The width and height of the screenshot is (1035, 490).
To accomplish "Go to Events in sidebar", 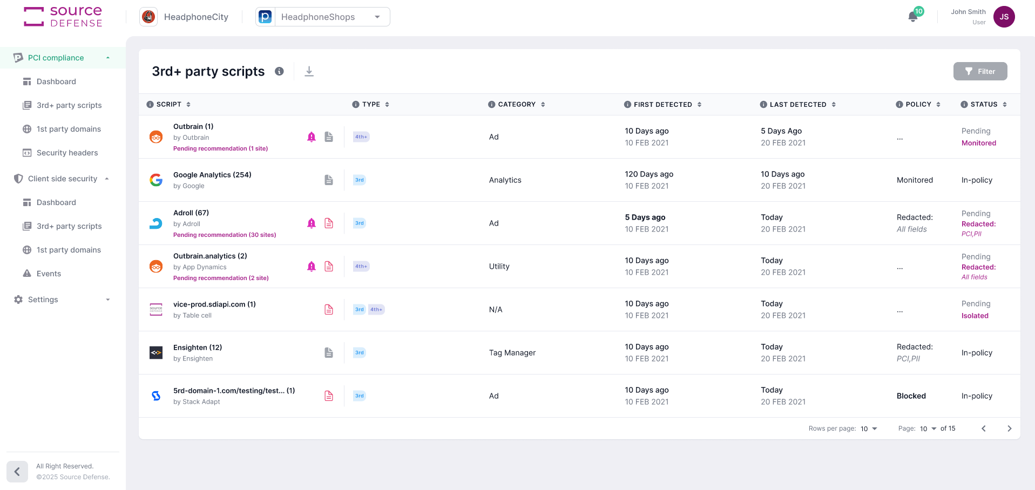I will [x=49, y=274].
